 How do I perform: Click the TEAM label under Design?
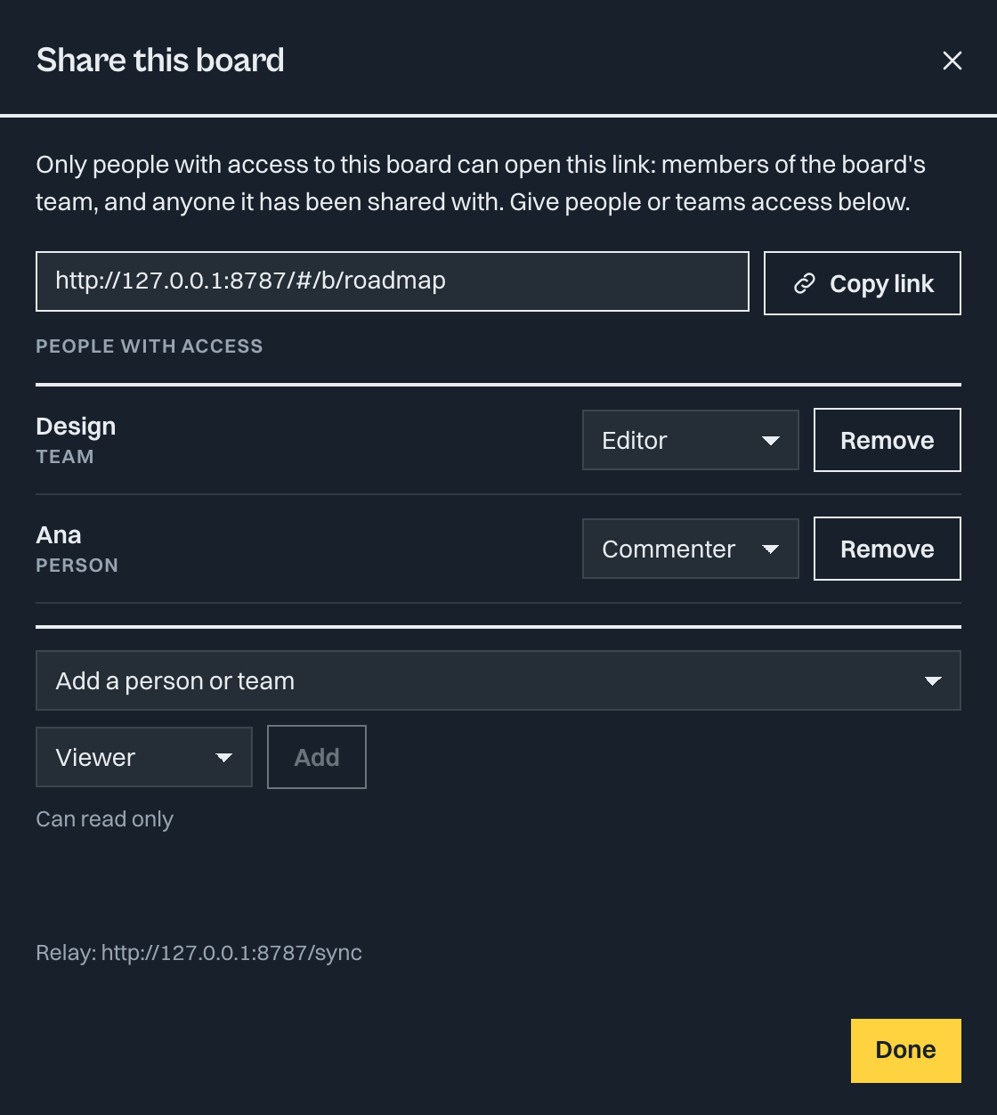coord(64,457)
